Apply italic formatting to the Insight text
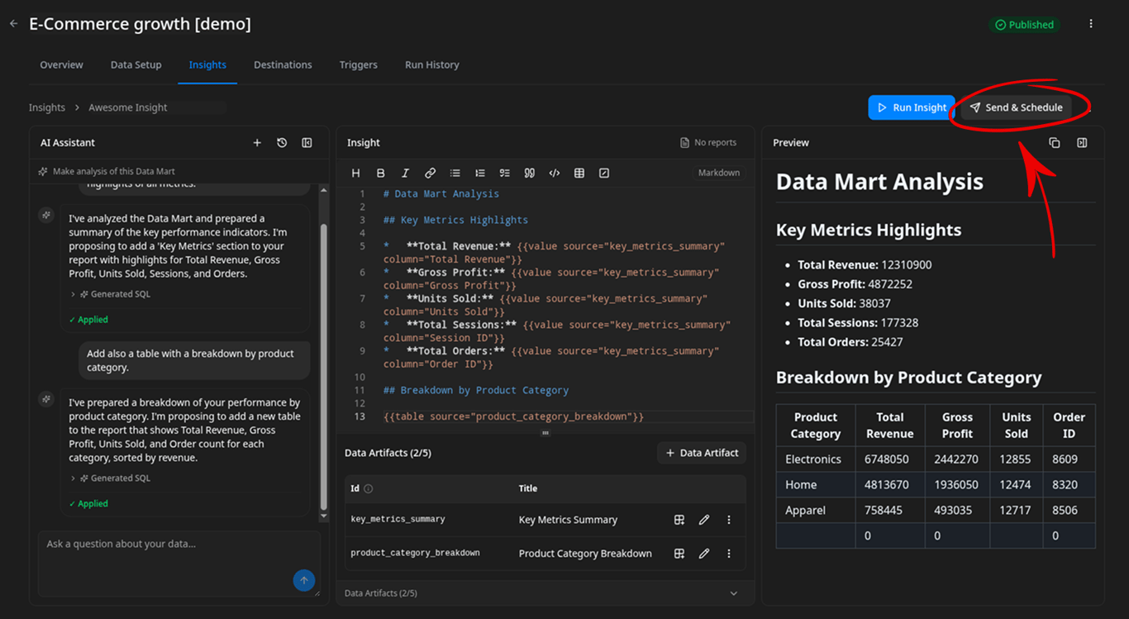 point(405,173)
